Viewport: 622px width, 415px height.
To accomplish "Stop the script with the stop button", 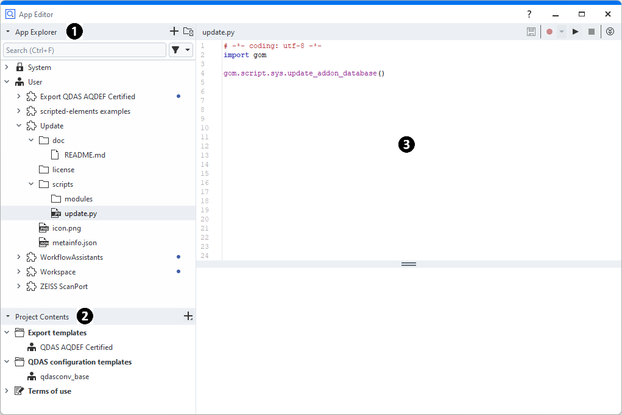I will point(591,32).
